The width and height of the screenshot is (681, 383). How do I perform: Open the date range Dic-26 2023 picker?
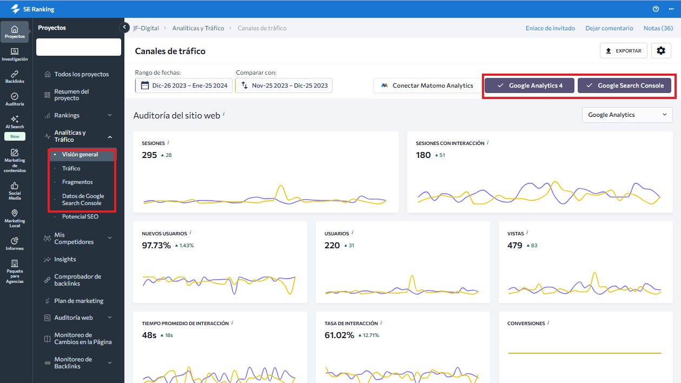tap(184, 85)
